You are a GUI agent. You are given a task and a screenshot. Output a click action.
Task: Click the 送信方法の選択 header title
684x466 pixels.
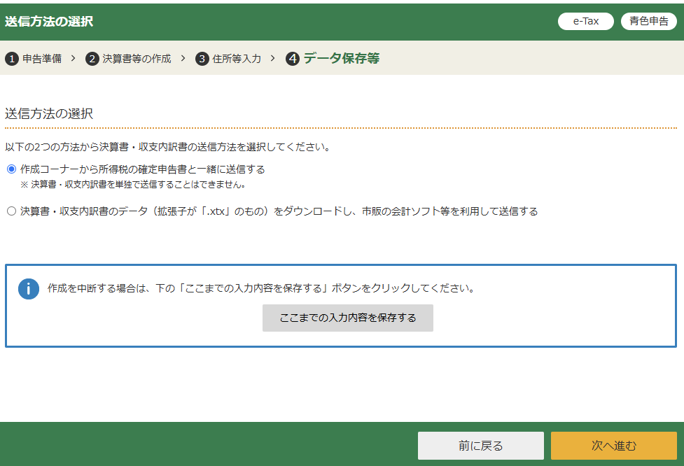point(49,22)
